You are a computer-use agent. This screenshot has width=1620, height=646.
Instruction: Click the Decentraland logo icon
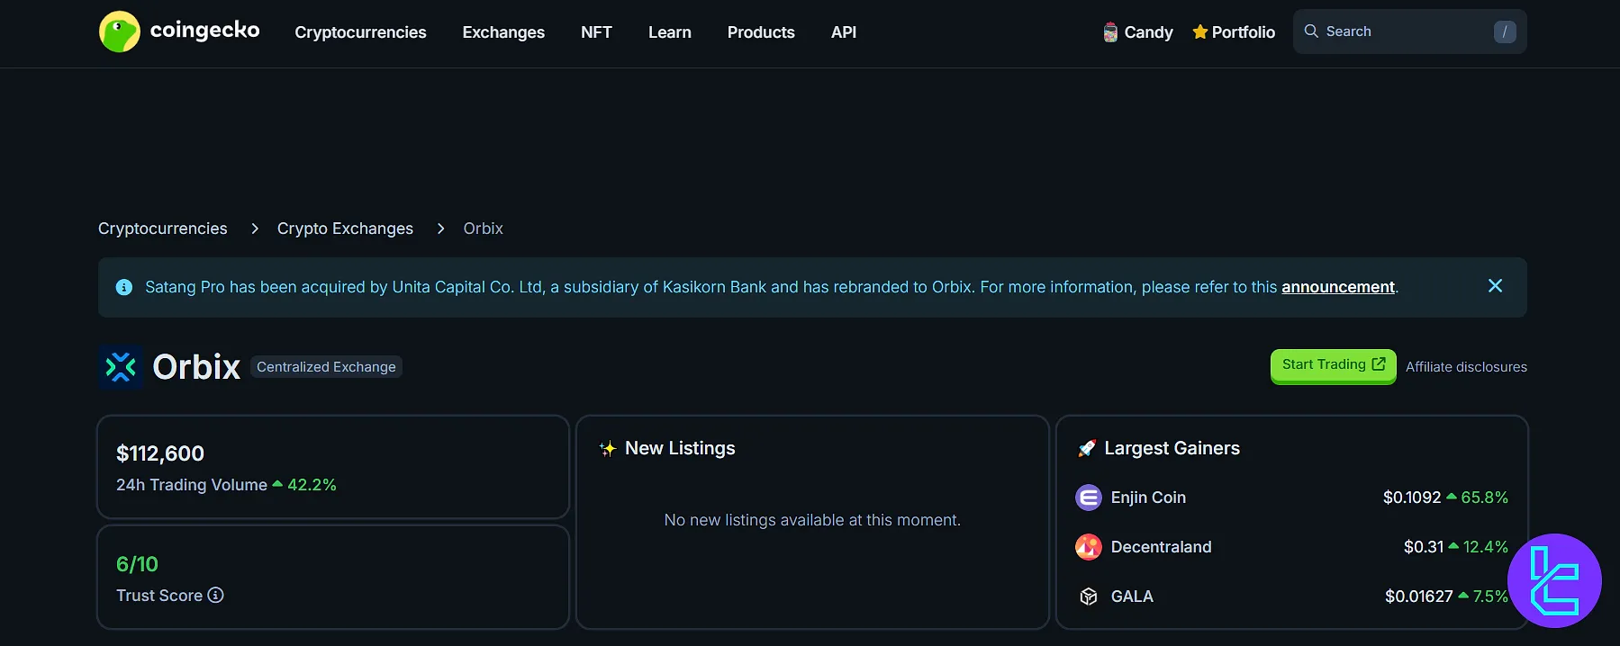point(1089,547)
